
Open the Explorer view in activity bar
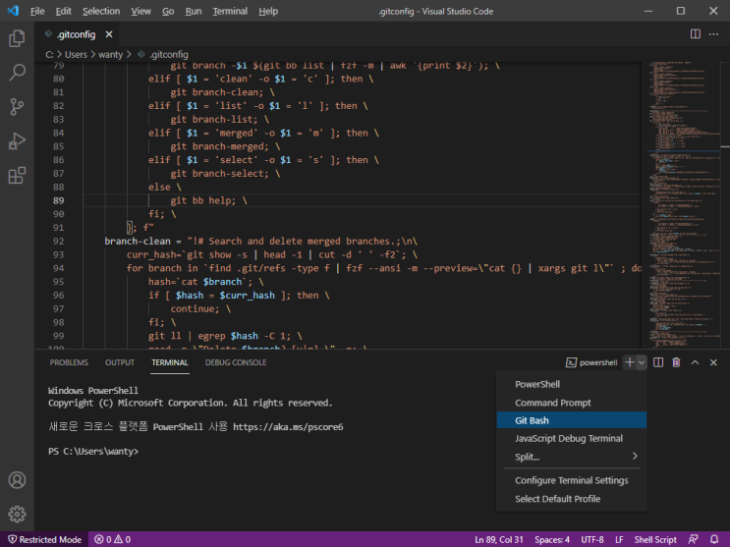[x=17, y=38]
